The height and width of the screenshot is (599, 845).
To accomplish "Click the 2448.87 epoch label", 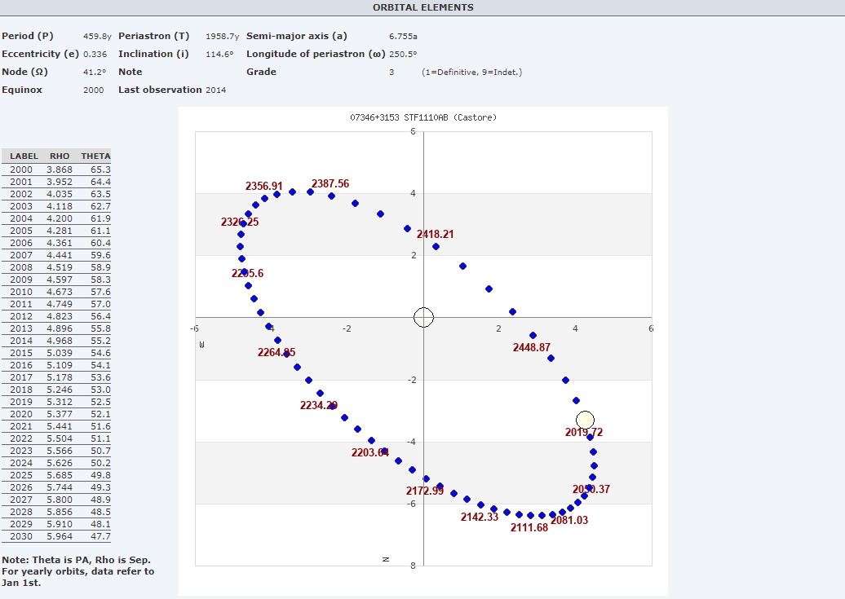I will (x=531, y=347).
